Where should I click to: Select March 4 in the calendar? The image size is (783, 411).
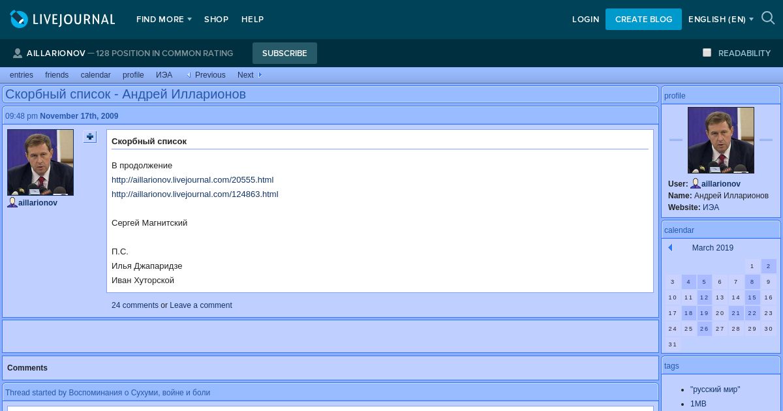point(688,282)
